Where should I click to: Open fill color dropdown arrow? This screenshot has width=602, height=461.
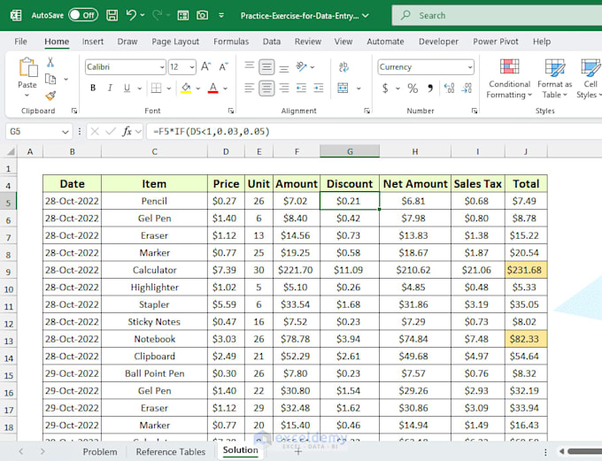198,88
